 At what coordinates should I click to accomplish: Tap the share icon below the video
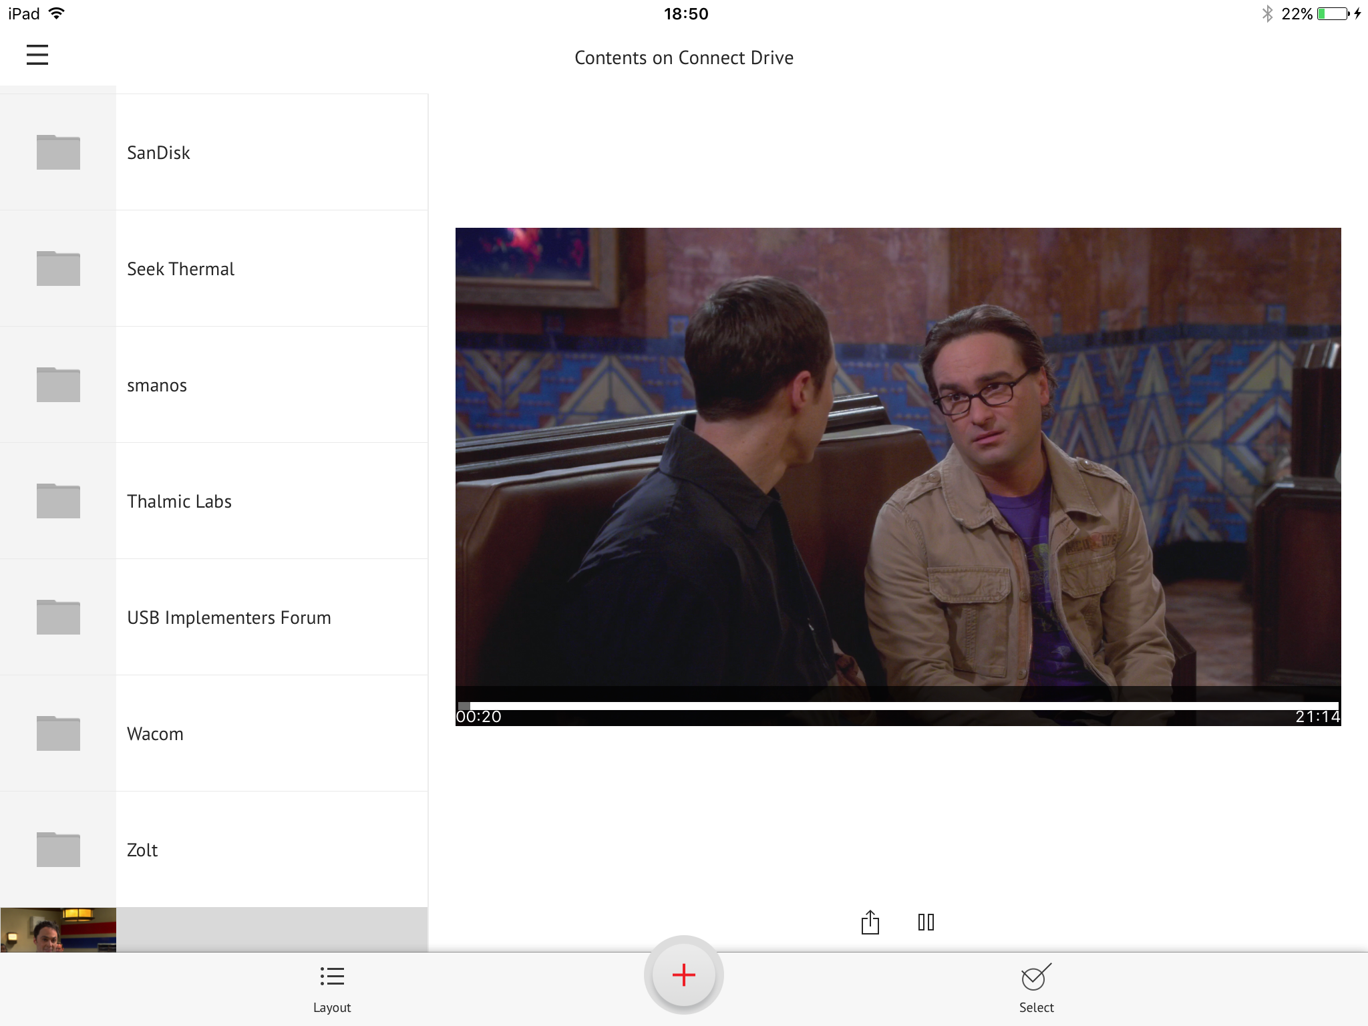870,922
